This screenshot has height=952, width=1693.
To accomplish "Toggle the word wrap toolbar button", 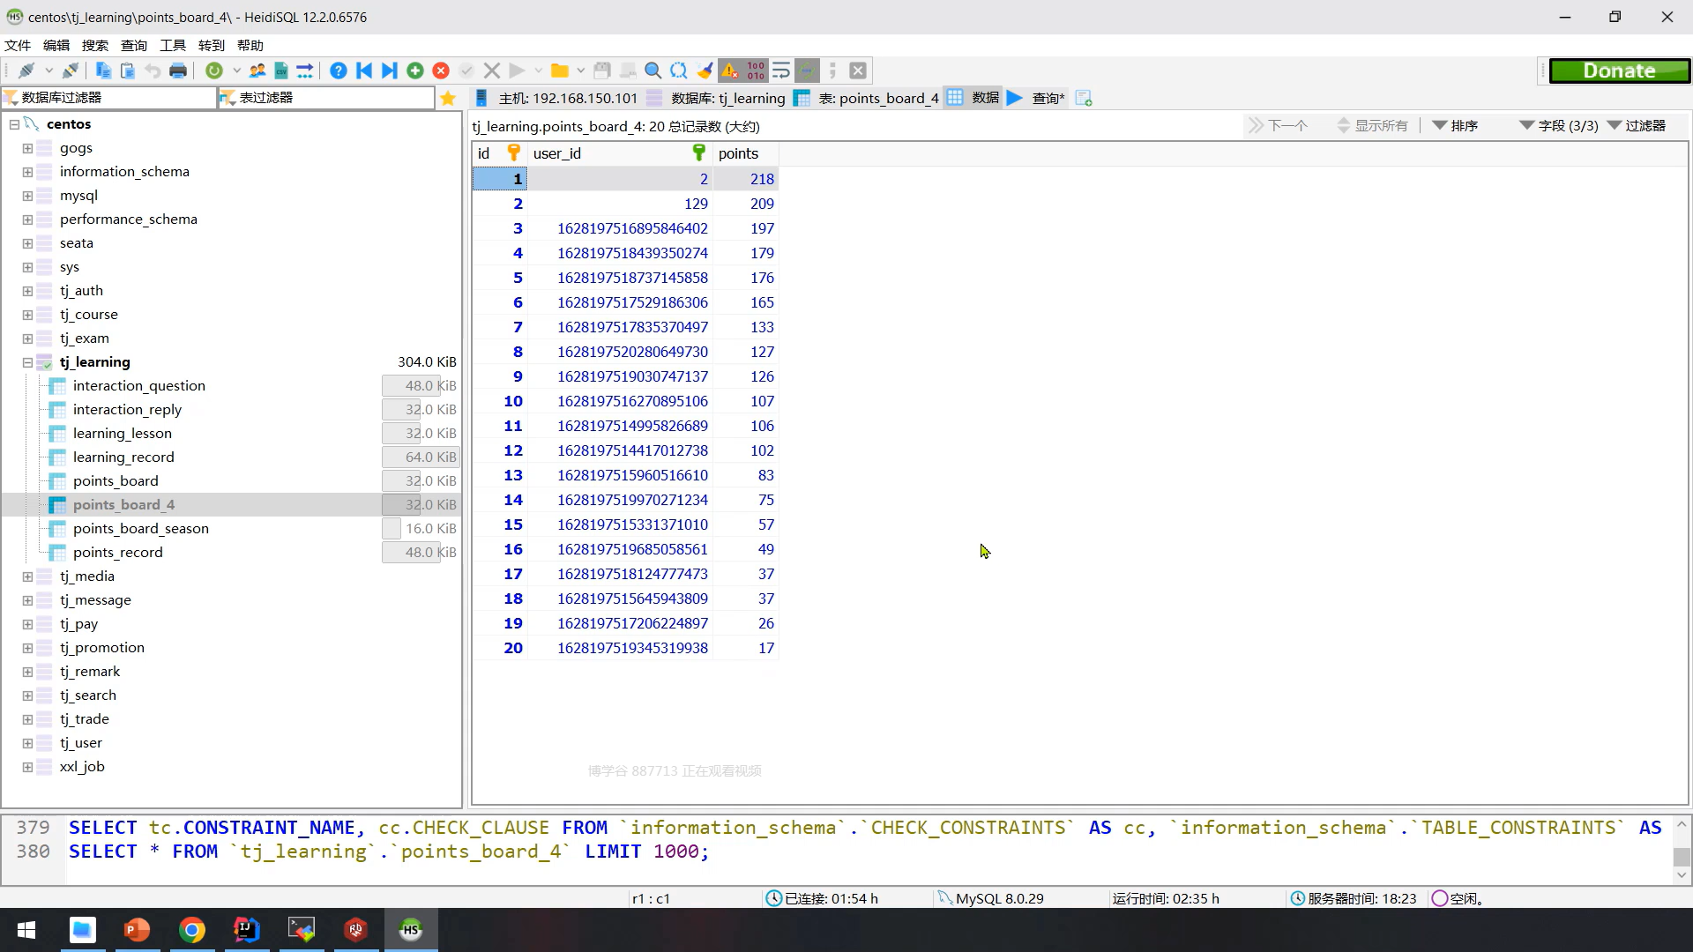I will pos(781,71).
